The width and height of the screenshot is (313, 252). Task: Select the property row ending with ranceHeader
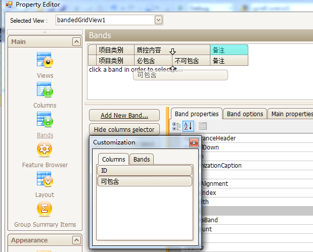click(x=256, y=138)
